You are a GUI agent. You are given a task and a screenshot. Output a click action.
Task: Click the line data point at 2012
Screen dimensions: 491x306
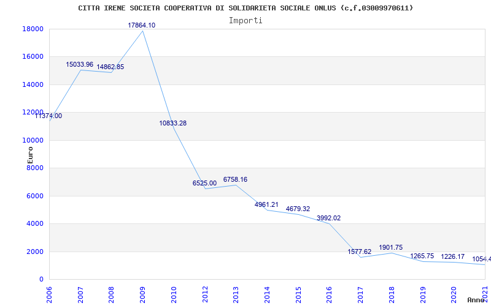click(x=205, y=188)
